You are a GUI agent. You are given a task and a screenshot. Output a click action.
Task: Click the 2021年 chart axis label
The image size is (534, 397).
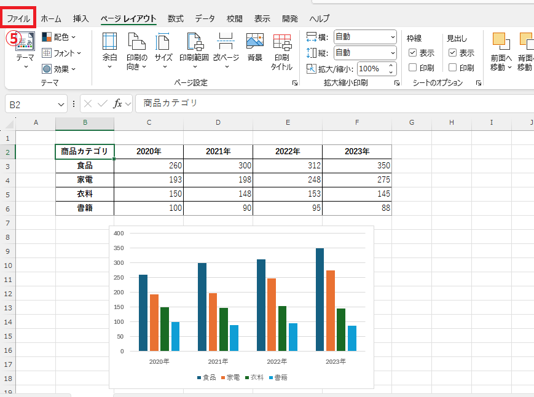(218, 361)
